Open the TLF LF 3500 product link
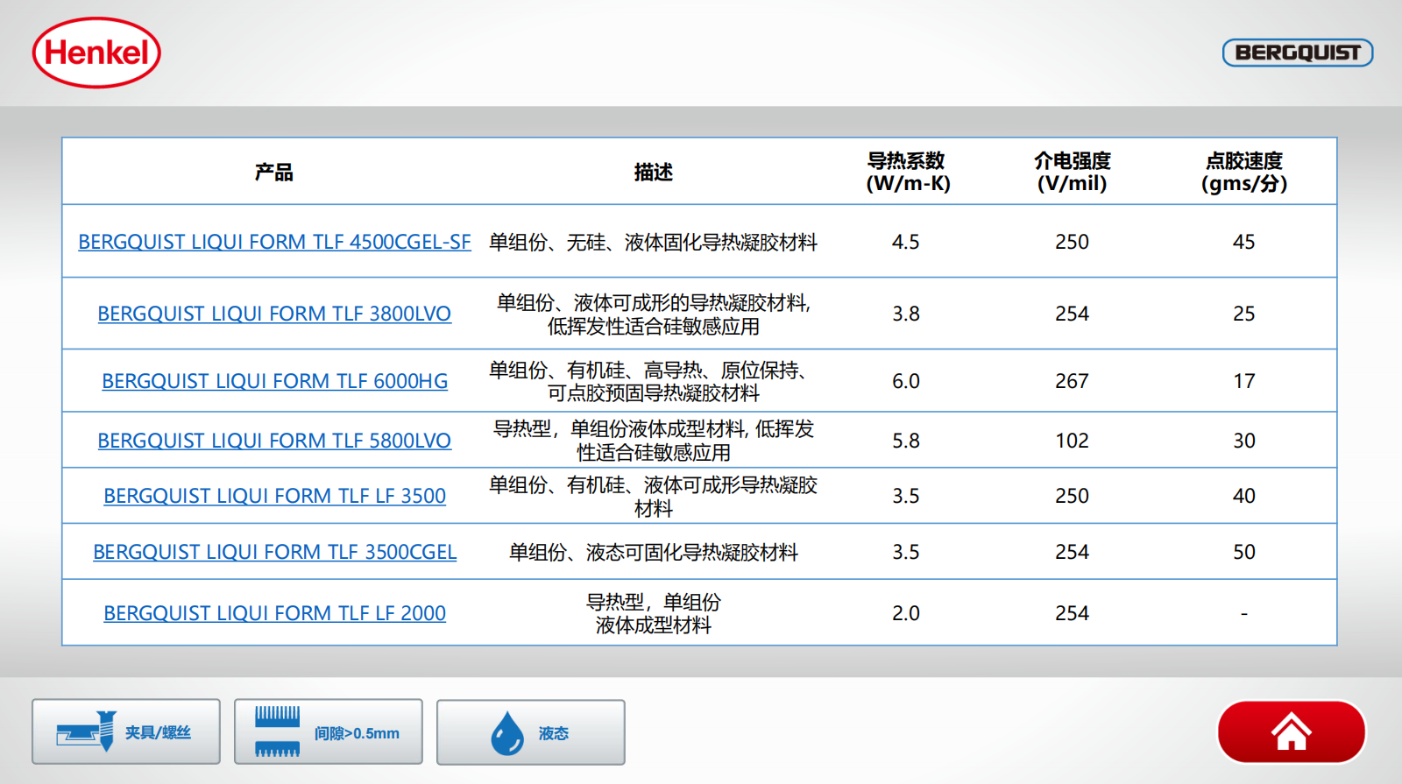1402x784 pixels. click(274, 496)
